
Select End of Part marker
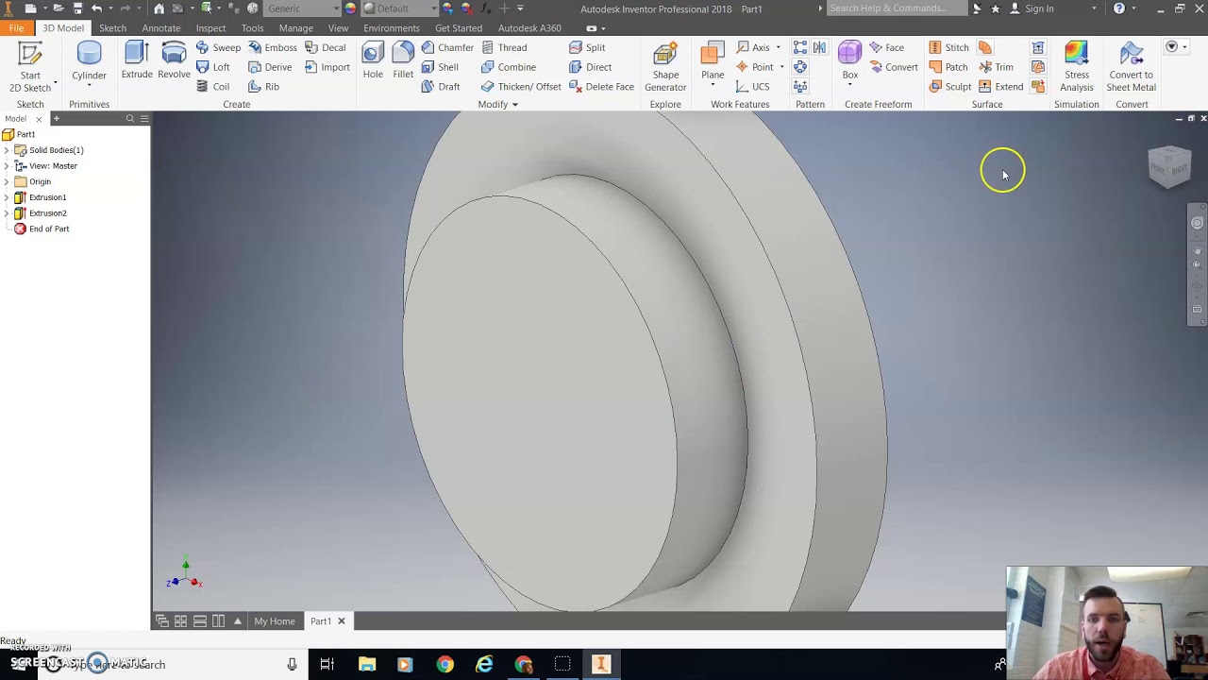pyautogui.click(x=41, y=229)
